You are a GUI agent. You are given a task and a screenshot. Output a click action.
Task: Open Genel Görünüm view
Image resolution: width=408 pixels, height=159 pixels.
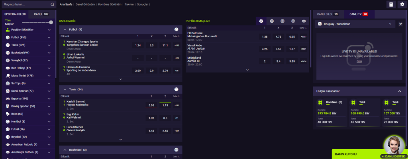85,4
